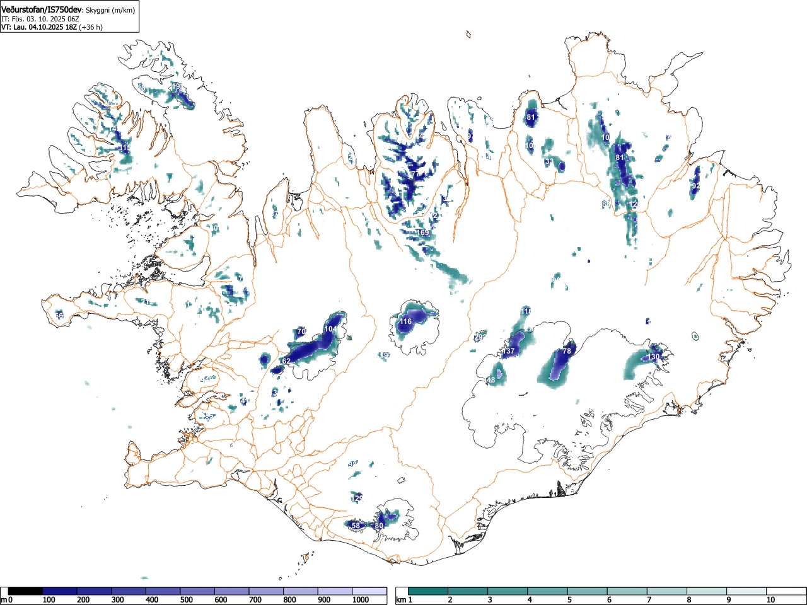The width and height of the screenshot is (807, 605).
Task: Click the Veðurstofan/IS750dev title text
Action: (x=42, y=9)
